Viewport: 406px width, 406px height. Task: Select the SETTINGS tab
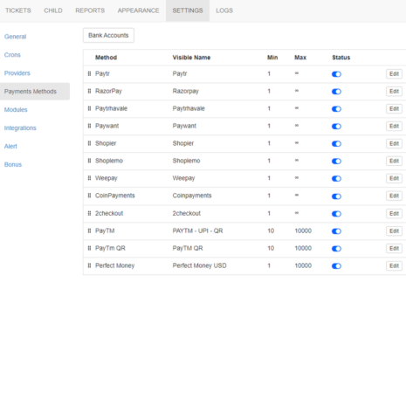click(188, 10)
